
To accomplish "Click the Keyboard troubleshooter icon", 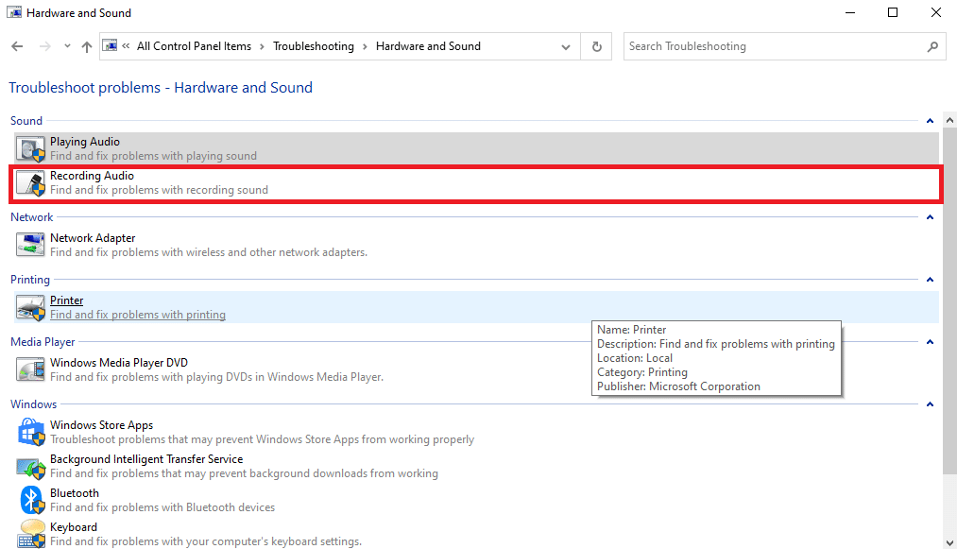I will pyautogui.click(x=31, y=533).
